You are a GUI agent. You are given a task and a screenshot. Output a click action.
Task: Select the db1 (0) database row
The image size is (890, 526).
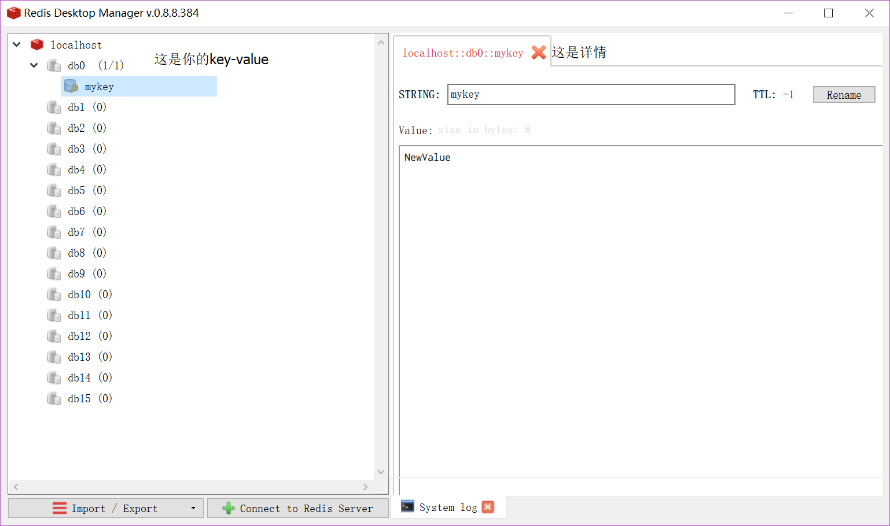pos(87,107)
